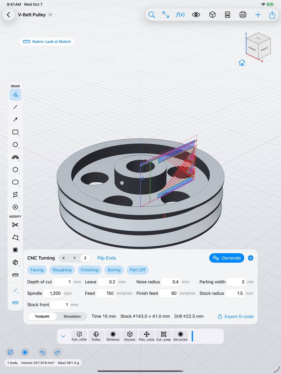This screenshot has height=374, width=281.
Task: Select the Arrow tool
Action: 15,119
